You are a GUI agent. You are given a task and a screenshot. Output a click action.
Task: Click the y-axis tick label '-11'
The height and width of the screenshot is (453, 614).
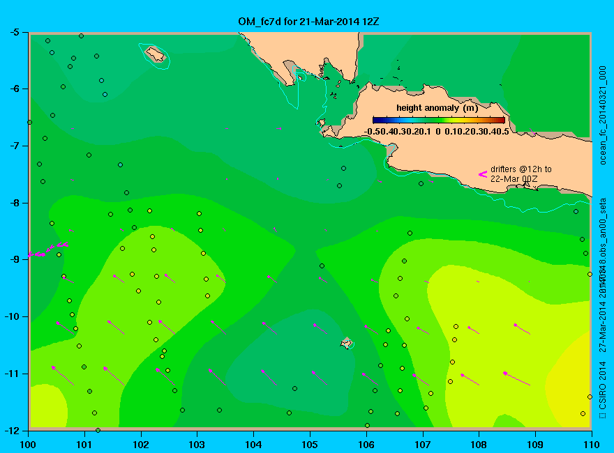12,374
